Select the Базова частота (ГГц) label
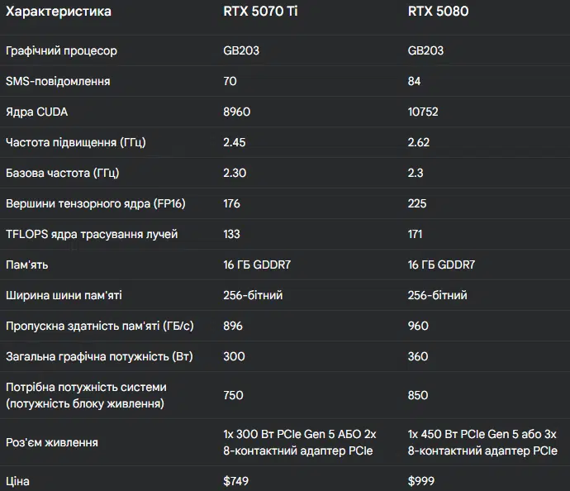Screen dimensions: 570x491 pyautogui.click(x=63, y=173)
